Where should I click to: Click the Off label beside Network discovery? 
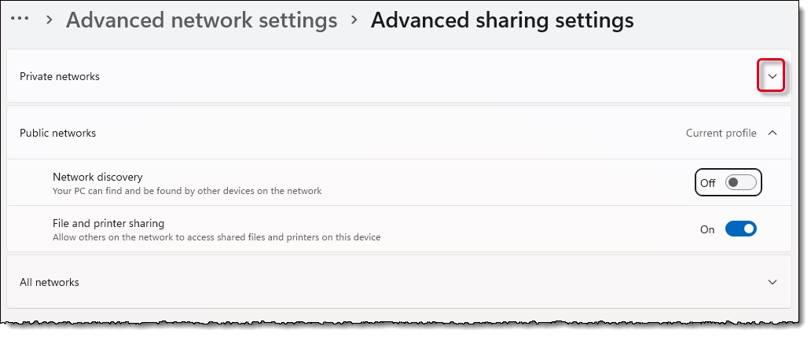point(707,183)
